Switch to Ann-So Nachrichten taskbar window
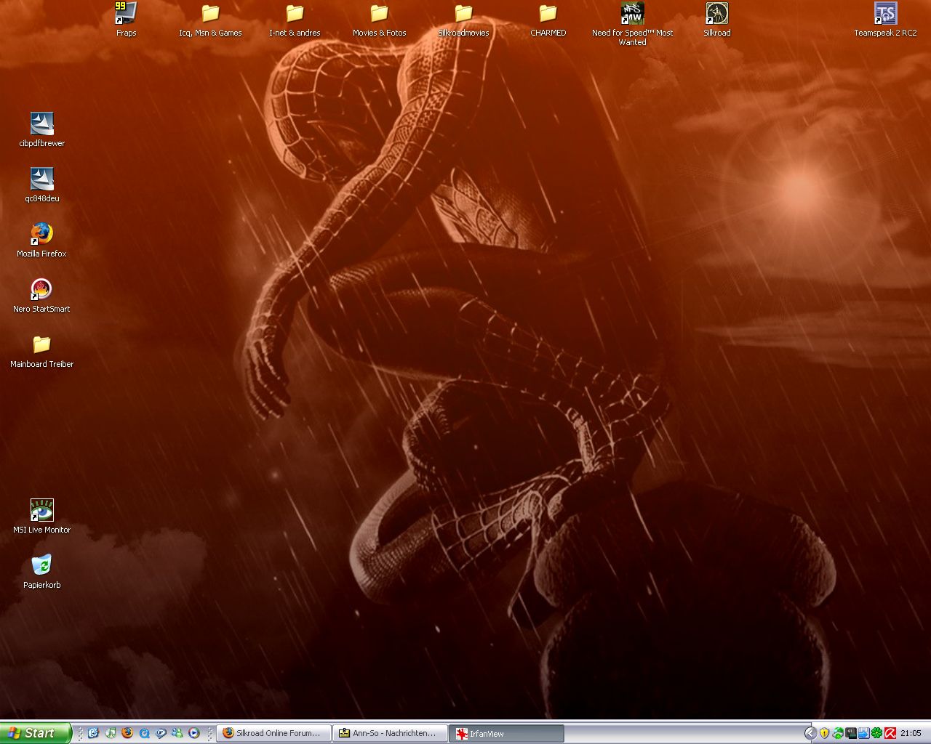This screenshot has height=744, width=931. pos(390,733)
